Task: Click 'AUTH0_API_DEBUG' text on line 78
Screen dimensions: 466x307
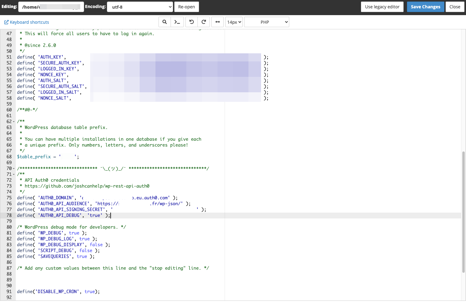Action: pyautogui.click(x=60, y=215)
